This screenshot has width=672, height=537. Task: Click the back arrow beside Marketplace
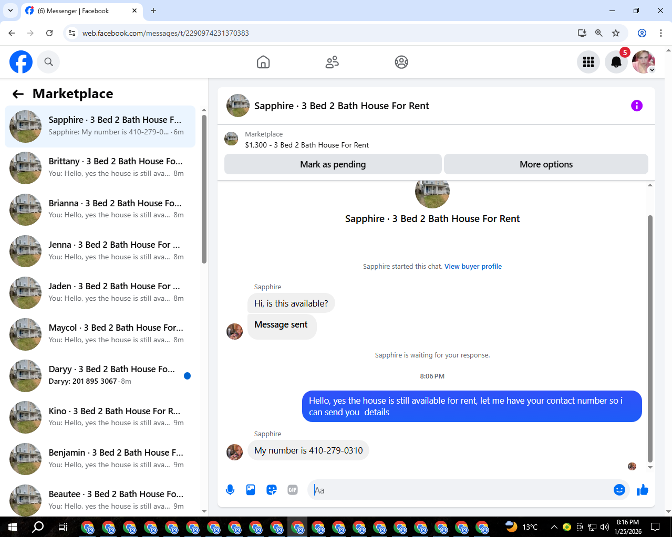click(18, 94)
